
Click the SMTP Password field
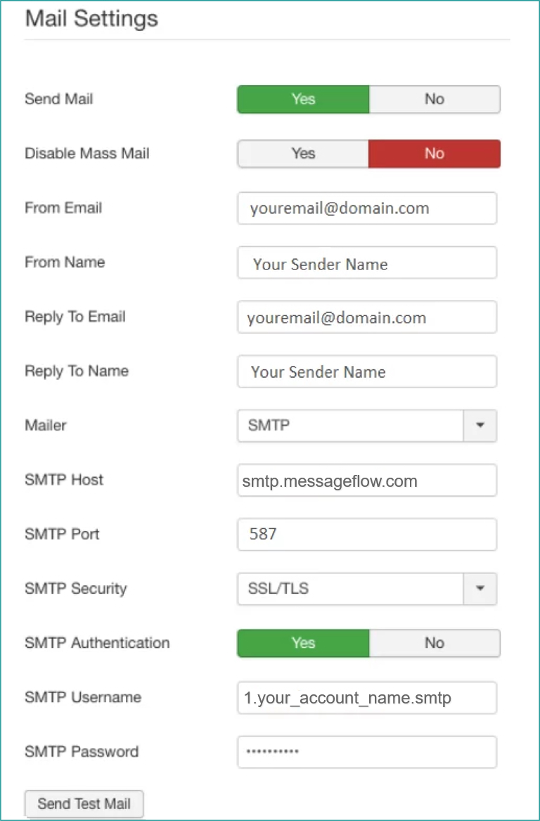click(367, 752)
